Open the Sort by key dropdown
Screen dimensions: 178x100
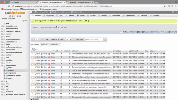click(51, 44)
